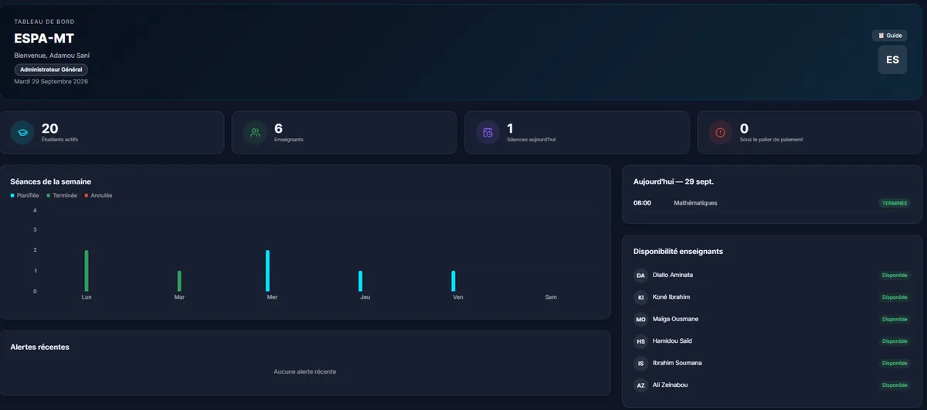Click the cyan bar for Ven
The height and width of the screenshot is (410, 927).
[453, 281]
